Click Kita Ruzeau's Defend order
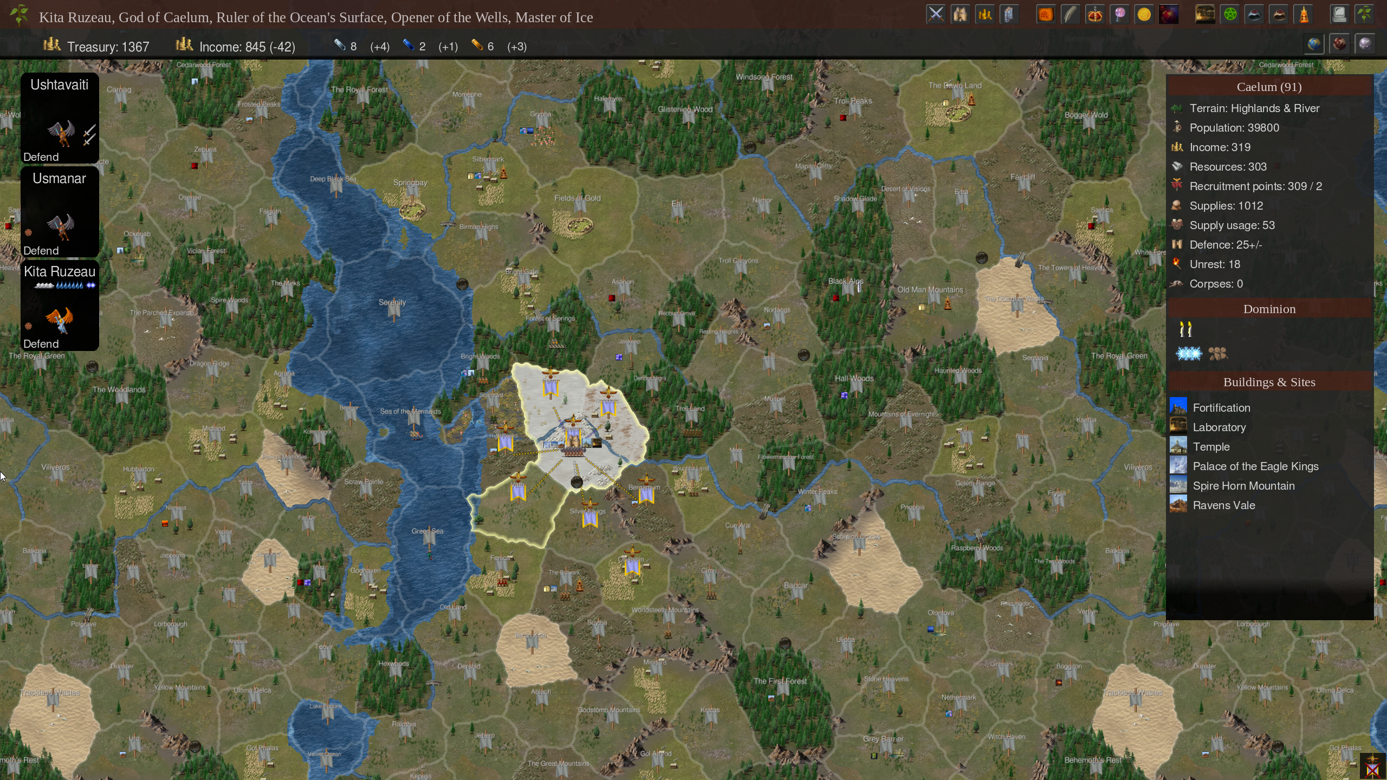The width and height of the screenshot is (1387, 780). tap(41, 344)
